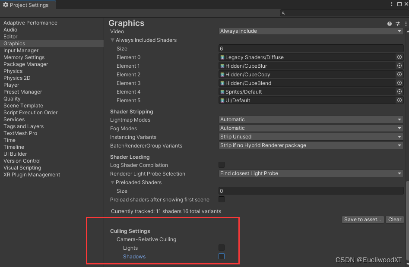Open XR Plugin Management settings

point(32,175)
